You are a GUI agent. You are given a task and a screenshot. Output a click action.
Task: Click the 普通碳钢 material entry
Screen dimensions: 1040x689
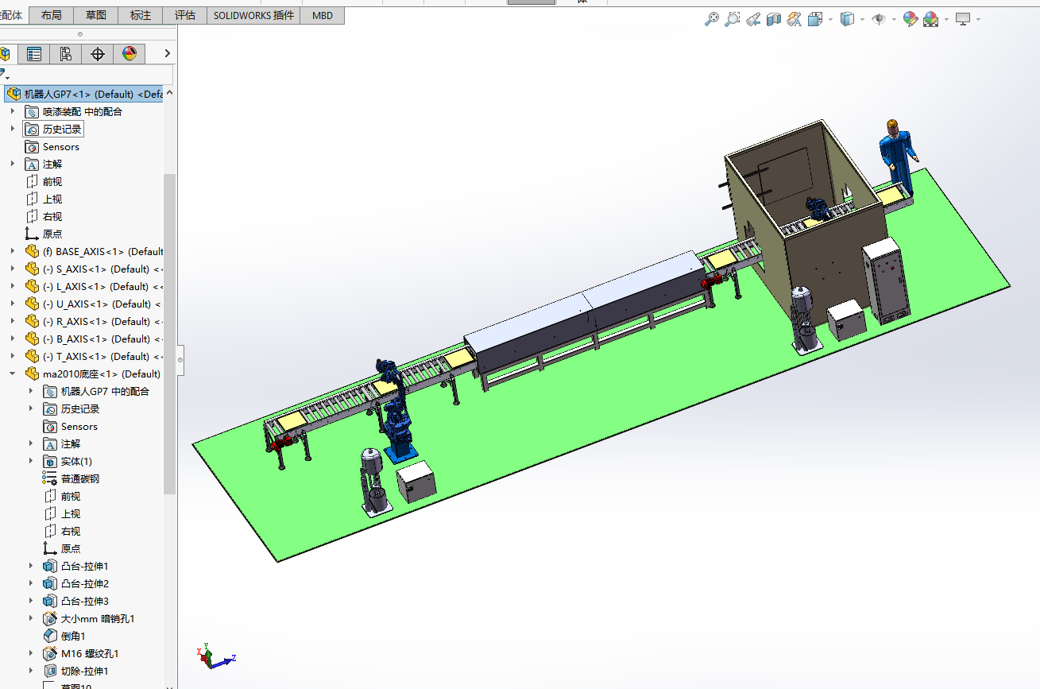coord(72,478)
